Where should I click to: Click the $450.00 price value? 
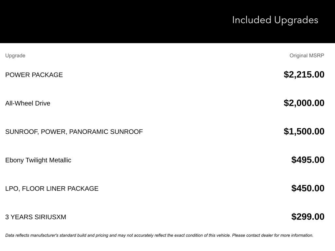coord(308,188)
